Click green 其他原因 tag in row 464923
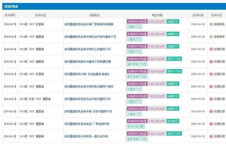The width and height of the screenshot is (226, 144). (173, 121)
